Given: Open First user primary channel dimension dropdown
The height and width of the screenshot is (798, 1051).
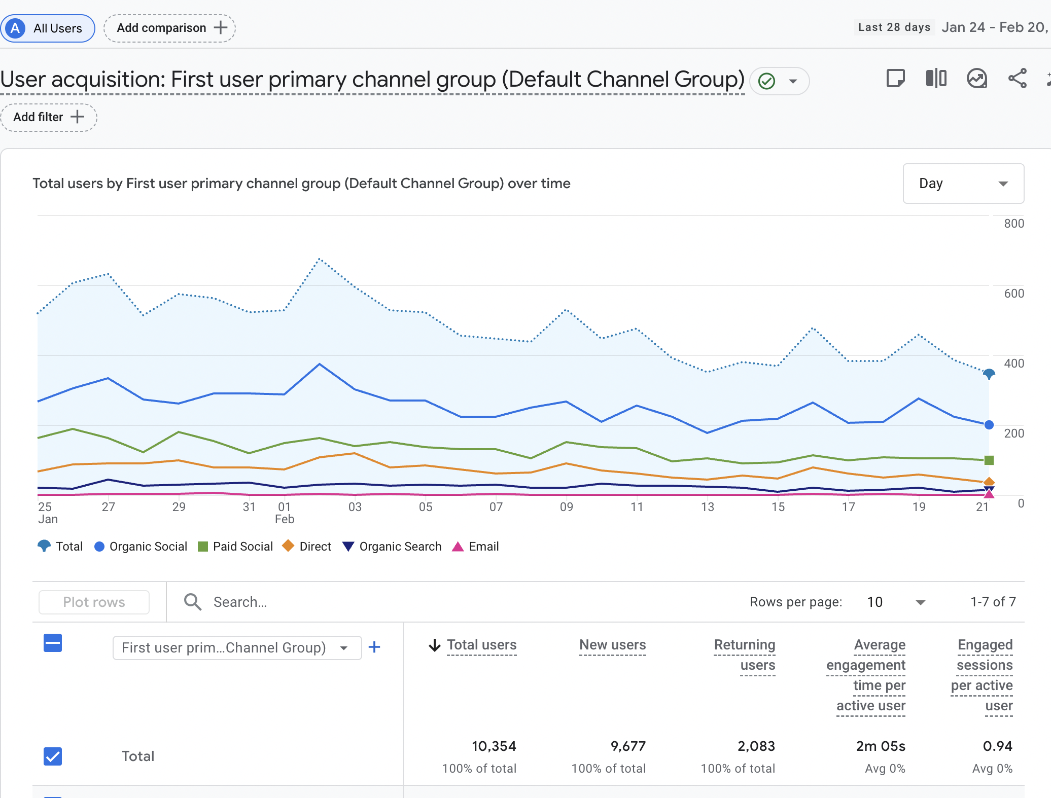Looking at the screenshot, I should 237,647.
